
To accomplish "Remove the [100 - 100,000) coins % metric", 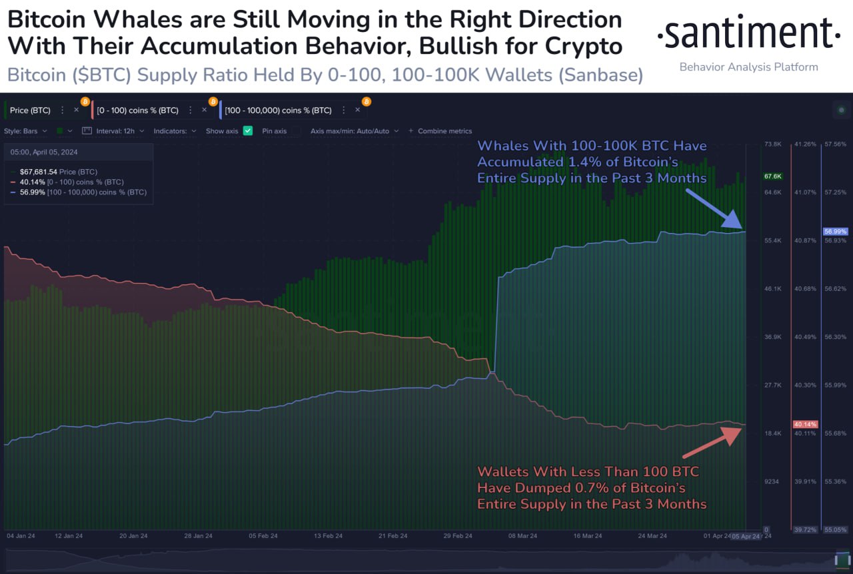I will click(357, 110).
